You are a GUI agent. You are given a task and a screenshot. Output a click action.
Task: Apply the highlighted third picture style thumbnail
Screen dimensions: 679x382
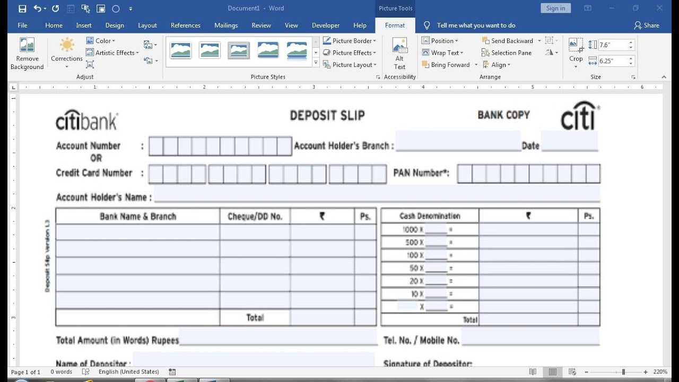[x=239, y=50]
